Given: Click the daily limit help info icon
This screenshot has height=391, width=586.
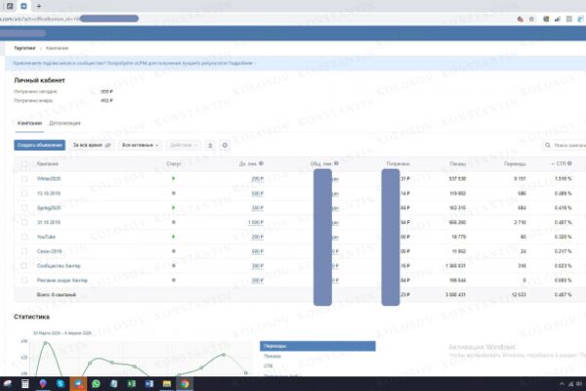Looking at the screenshot, I should (x=261, y=163).
